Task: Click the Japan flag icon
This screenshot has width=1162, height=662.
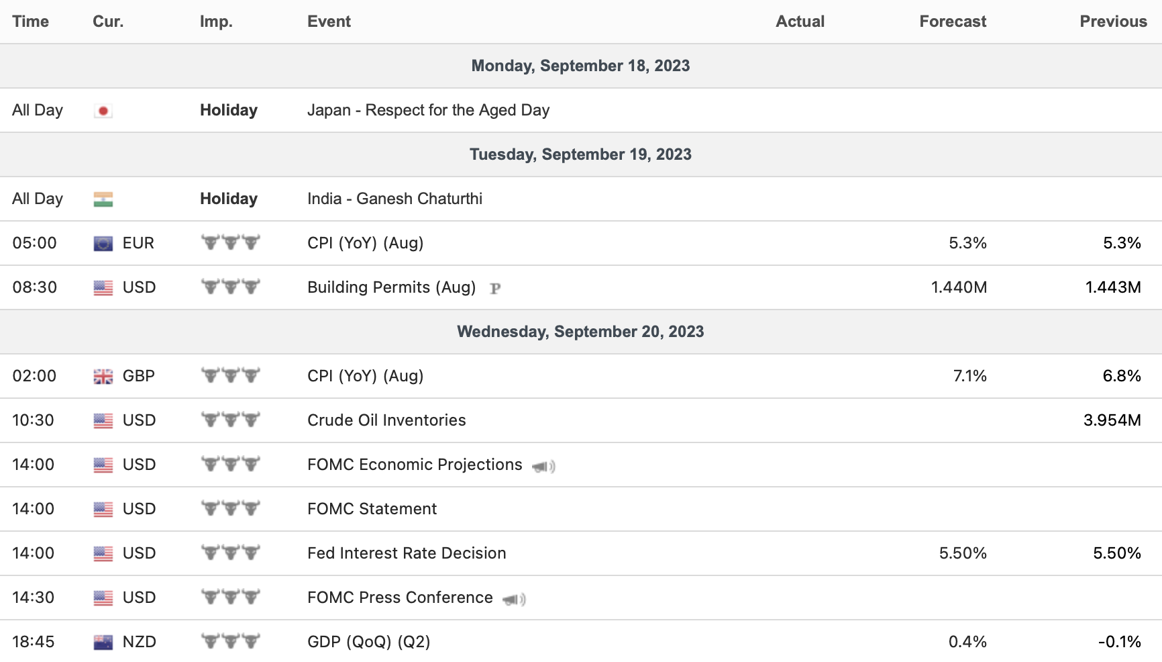Action: pyautogui.click(x=103, y=111)
